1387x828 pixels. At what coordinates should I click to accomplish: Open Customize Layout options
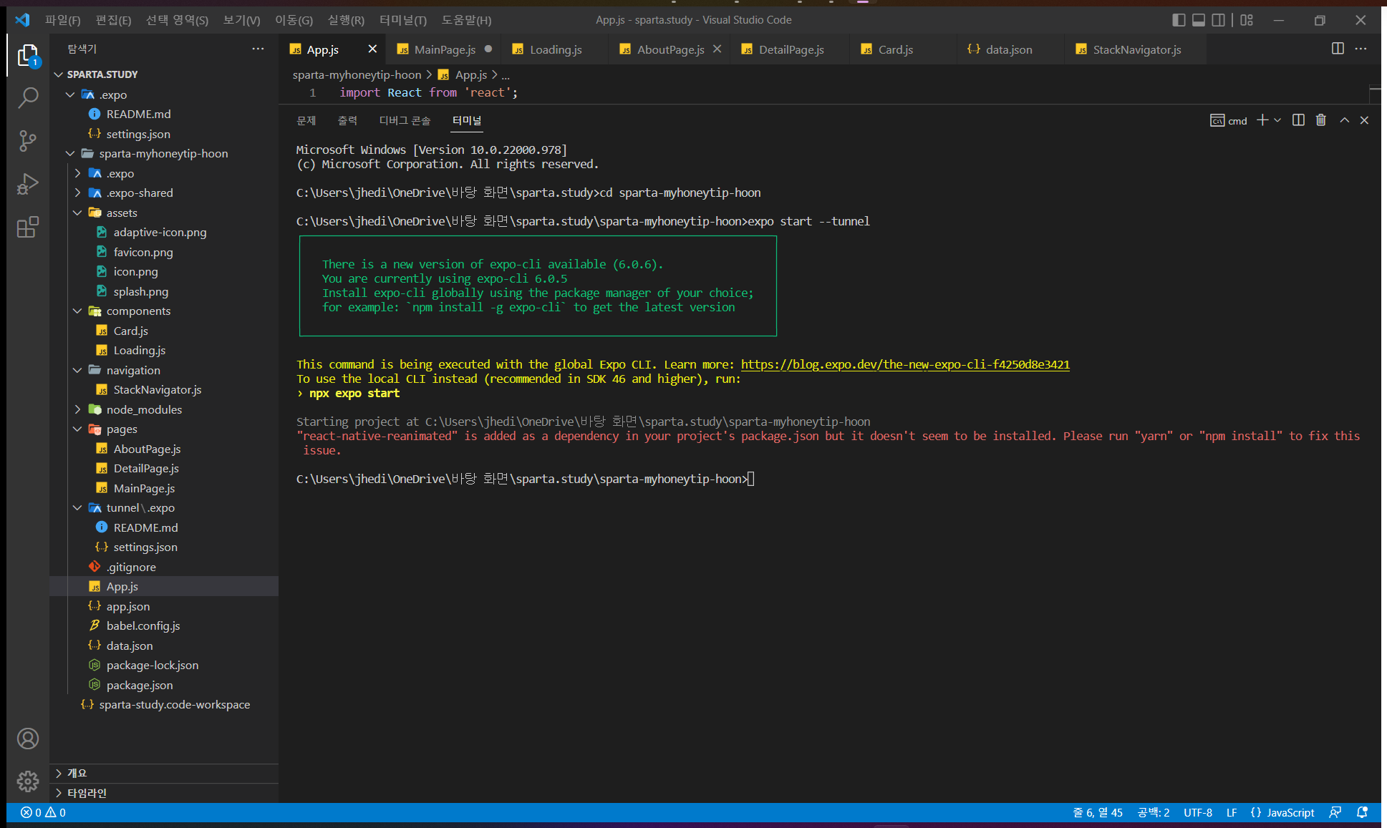pyautogui.click(x=1247, y=20)
